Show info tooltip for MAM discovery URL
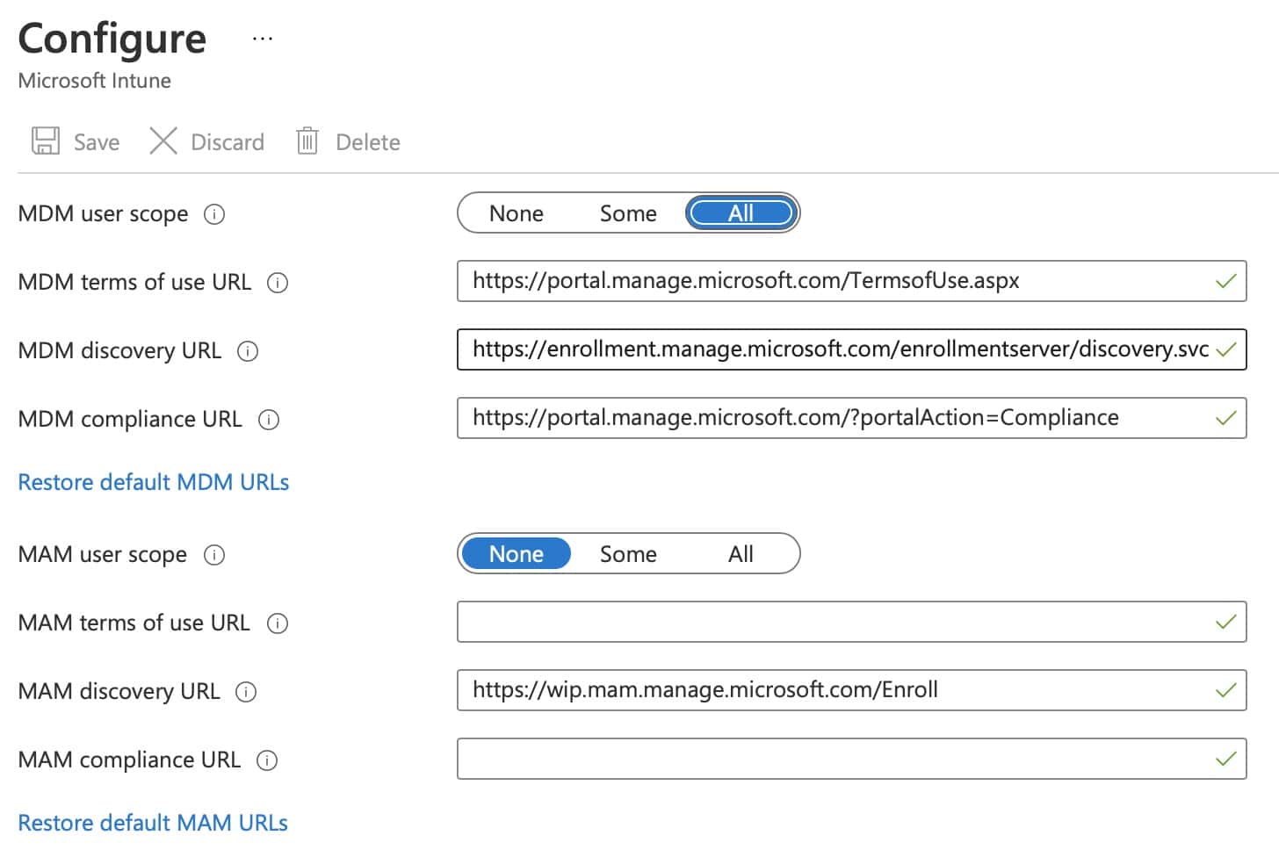 246,692
